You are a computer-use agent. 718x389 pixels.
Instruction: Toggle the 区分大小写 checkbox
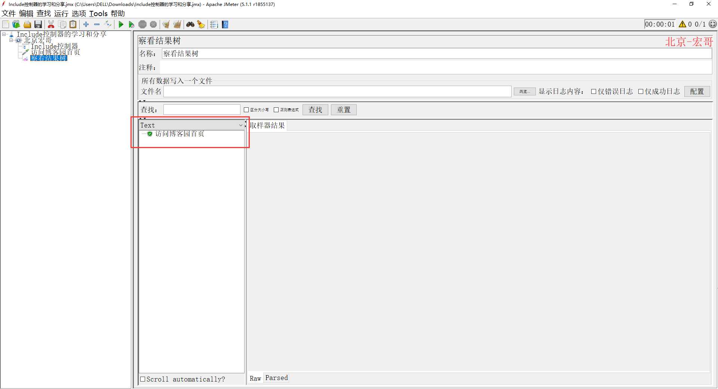point(246,110)
